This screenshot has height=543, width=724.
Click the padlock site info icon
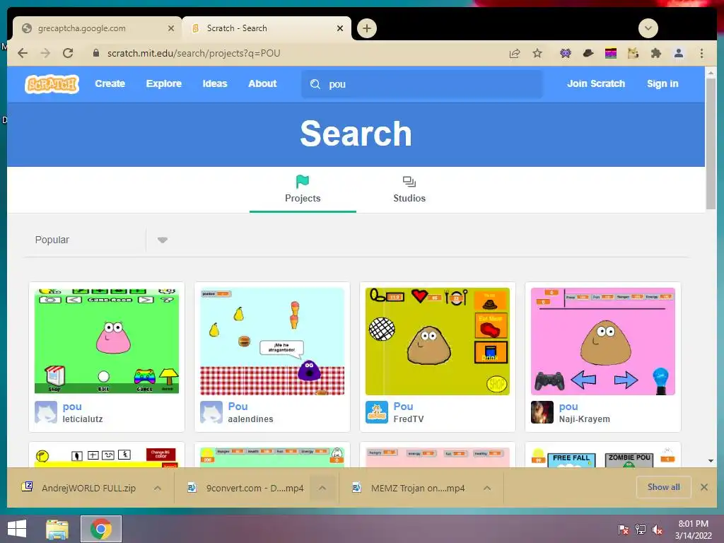coord(96,52)
